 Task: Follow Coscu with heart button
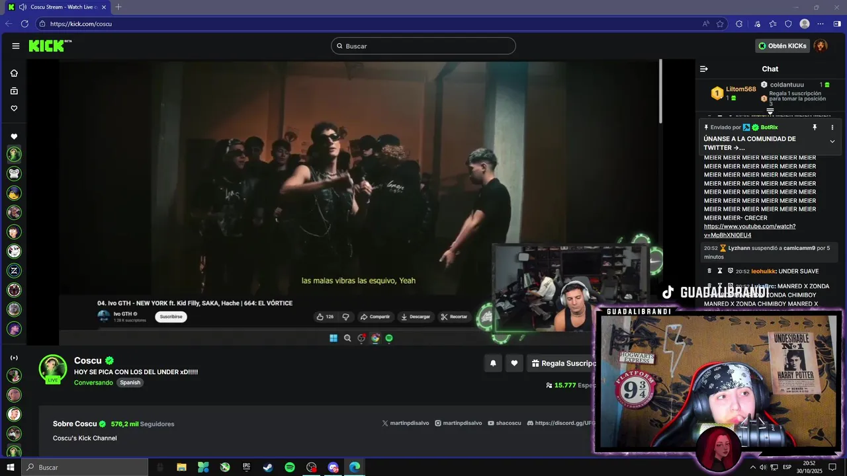click(x=514, y=363)
